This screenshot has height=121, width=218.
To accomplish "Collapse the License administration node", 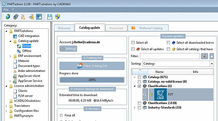I will (x=6, y=86).
